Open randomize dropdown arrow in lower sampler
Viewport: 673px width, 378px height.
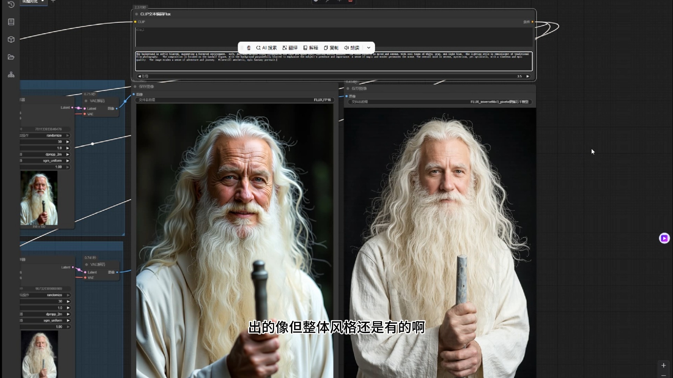pyautogui.click(x=68, y=295)
